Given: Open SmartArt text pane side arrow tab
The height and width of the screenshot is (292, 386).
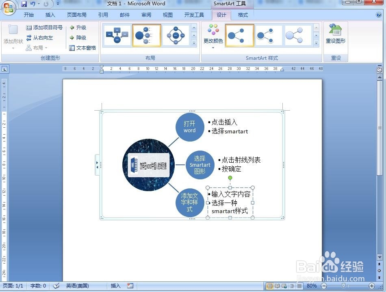Looking at the screenshot, I should (x=97, y=165).
